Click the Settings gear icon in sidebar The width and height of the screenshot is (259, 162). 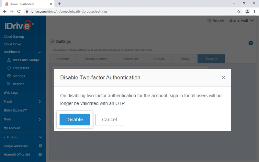(9, 76)
